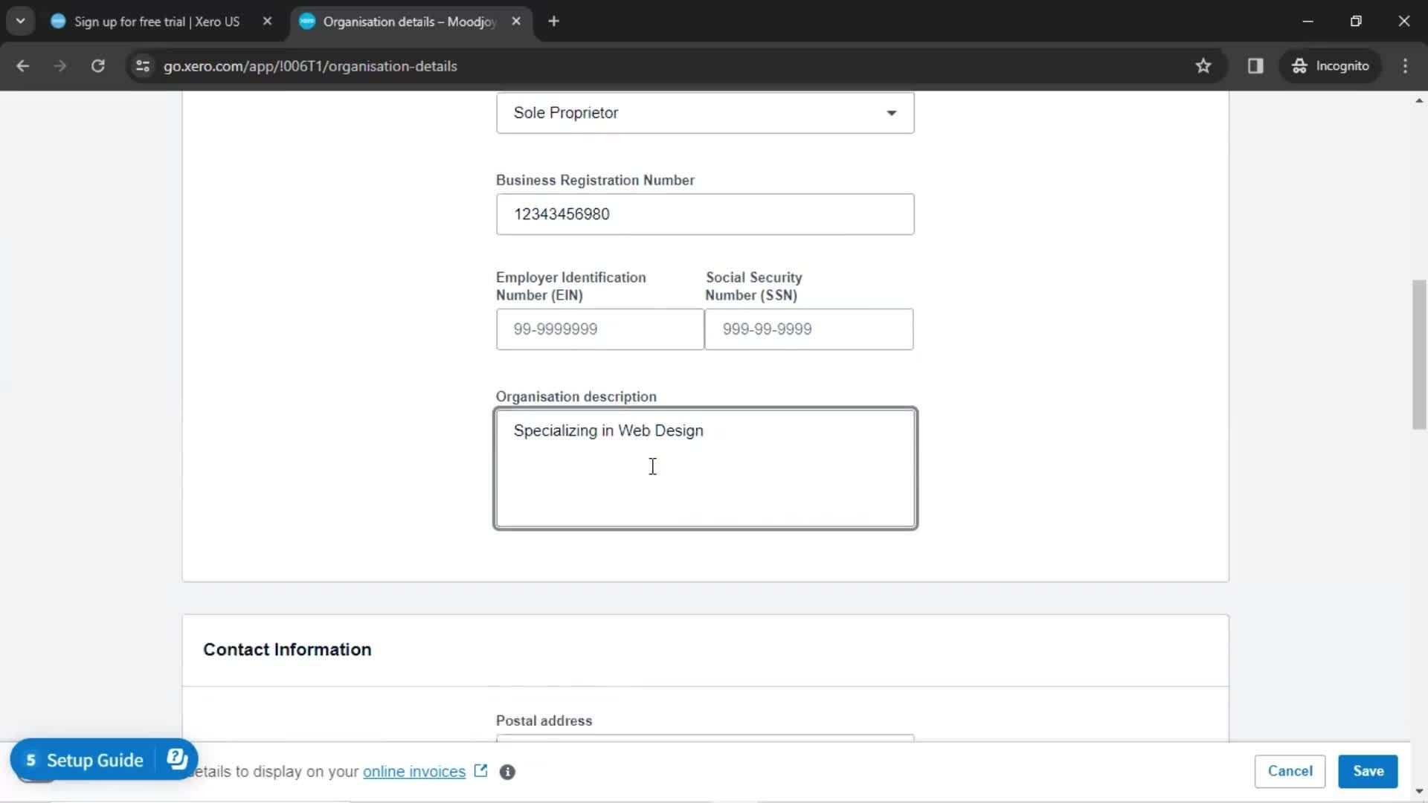Open the help chat icon on Setup Guide
Screen dimensions: 1428x803
pyautogui.click(x=177, y=759)
